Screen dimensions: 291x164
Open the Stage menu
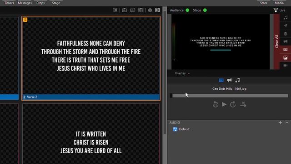pyautogui.click(x=56, y=3)
